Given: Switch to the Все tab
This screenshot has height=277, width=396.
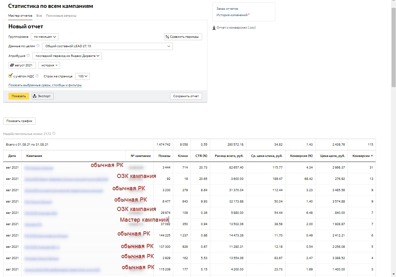Looking at the screenshot, I should point(39,16).
